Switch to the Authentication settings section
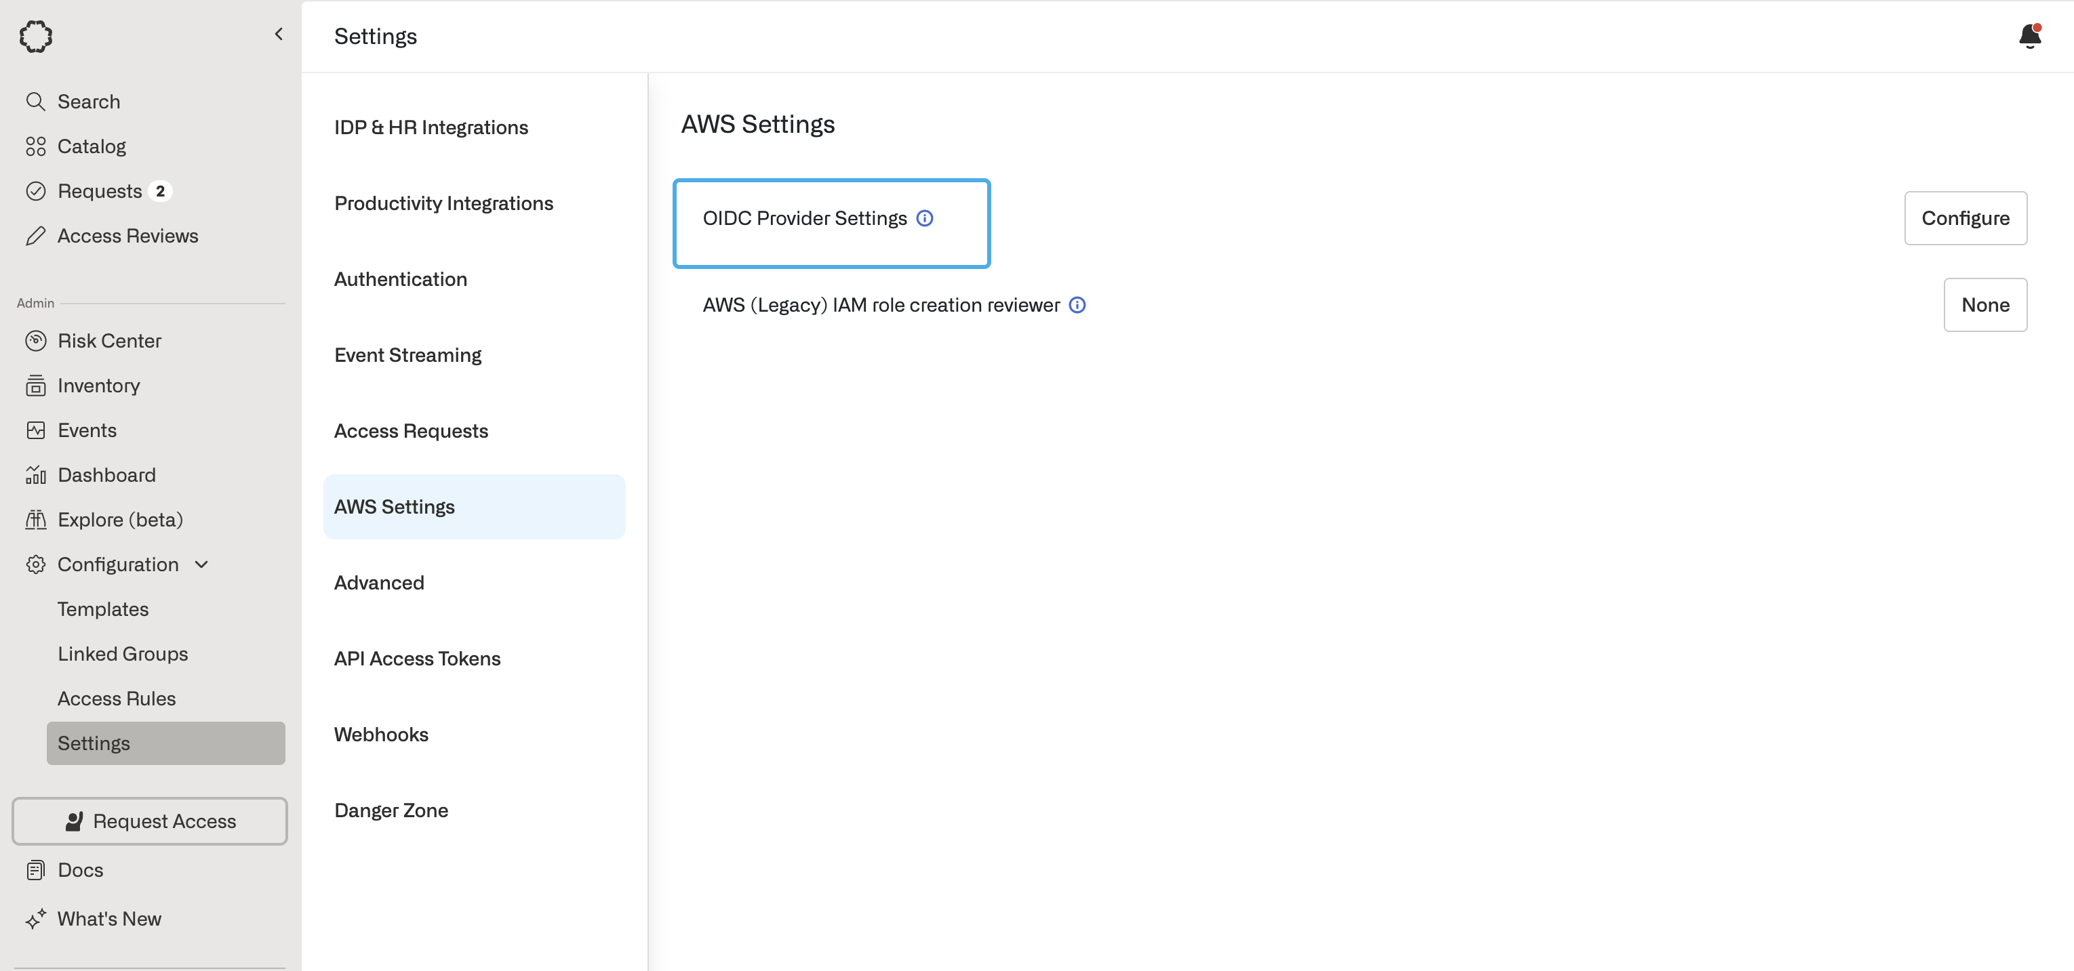Screen dimensions: 2074x971 pos(400,278)
